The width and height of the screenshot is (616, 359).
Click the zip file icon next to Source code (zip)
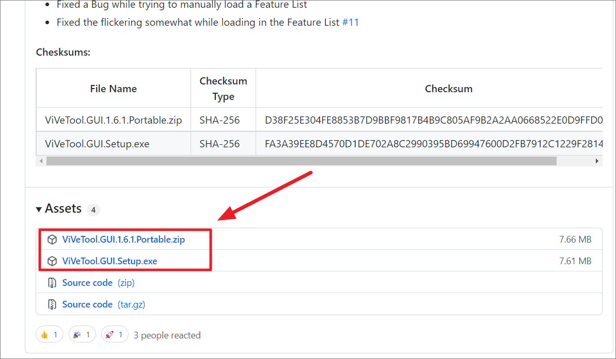point(52,282)
